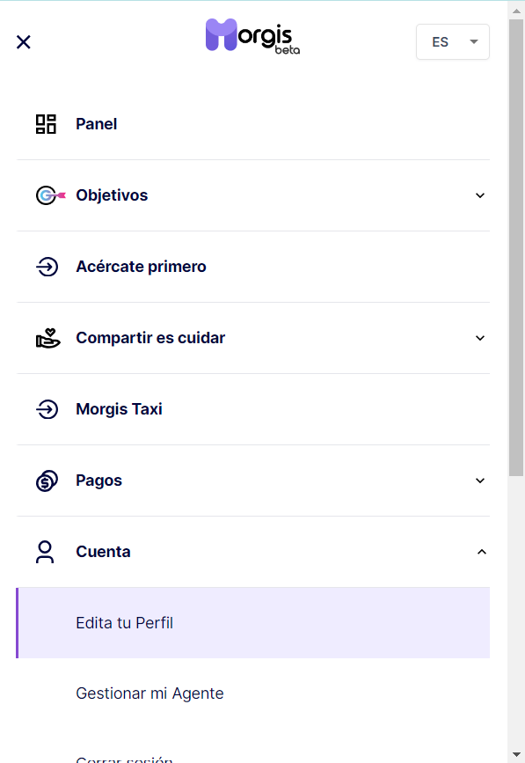Screen dimensions: 525x763
Task: Click the Objetivos target arrow icon
Action: 50,195
